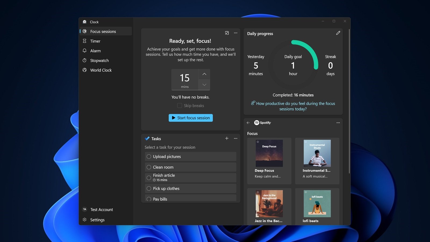This screenshot has height=242, width=430.
Task: Open the focus session panel's more options menu
Action: tap(236, 33)
